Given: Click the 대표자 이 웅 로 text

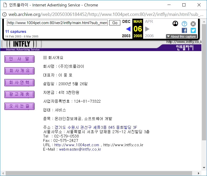Looking at the screenshot, I should pyautogui.click(x=58, y=75).
